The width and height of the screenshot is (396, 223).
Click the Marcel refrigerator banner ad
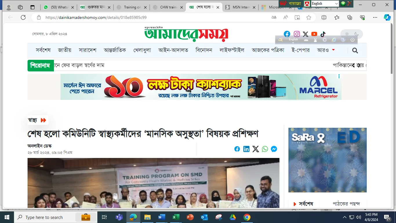point(201,87)
